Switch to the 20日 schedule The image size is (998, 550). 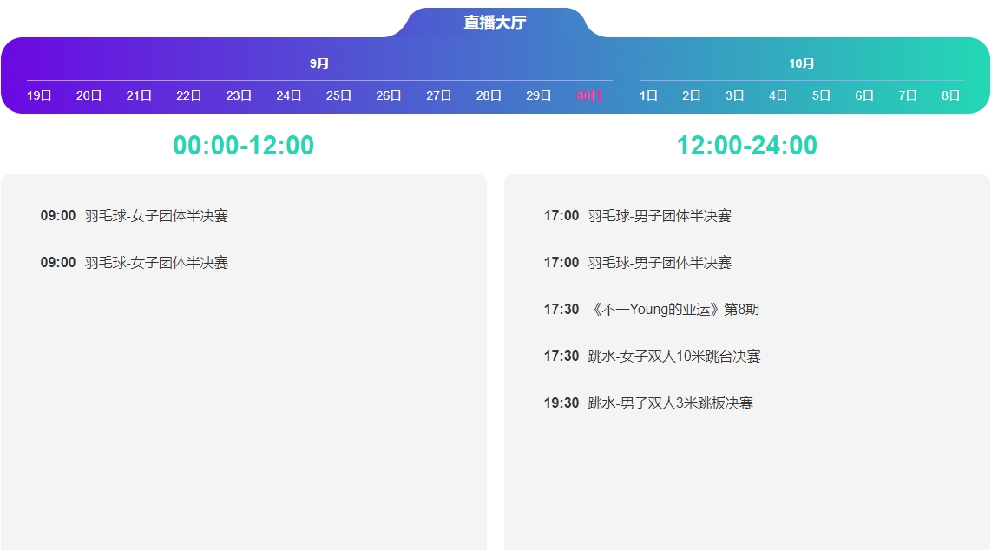pos(89,95)
